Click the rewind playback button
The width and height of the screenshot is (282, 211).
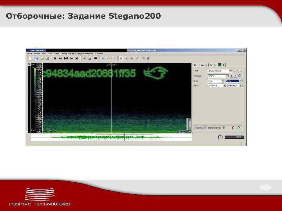60,58
